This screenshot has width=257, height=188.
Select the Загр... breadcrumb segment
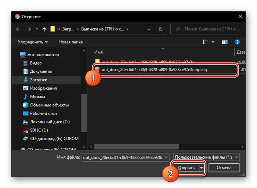[68, 29]
